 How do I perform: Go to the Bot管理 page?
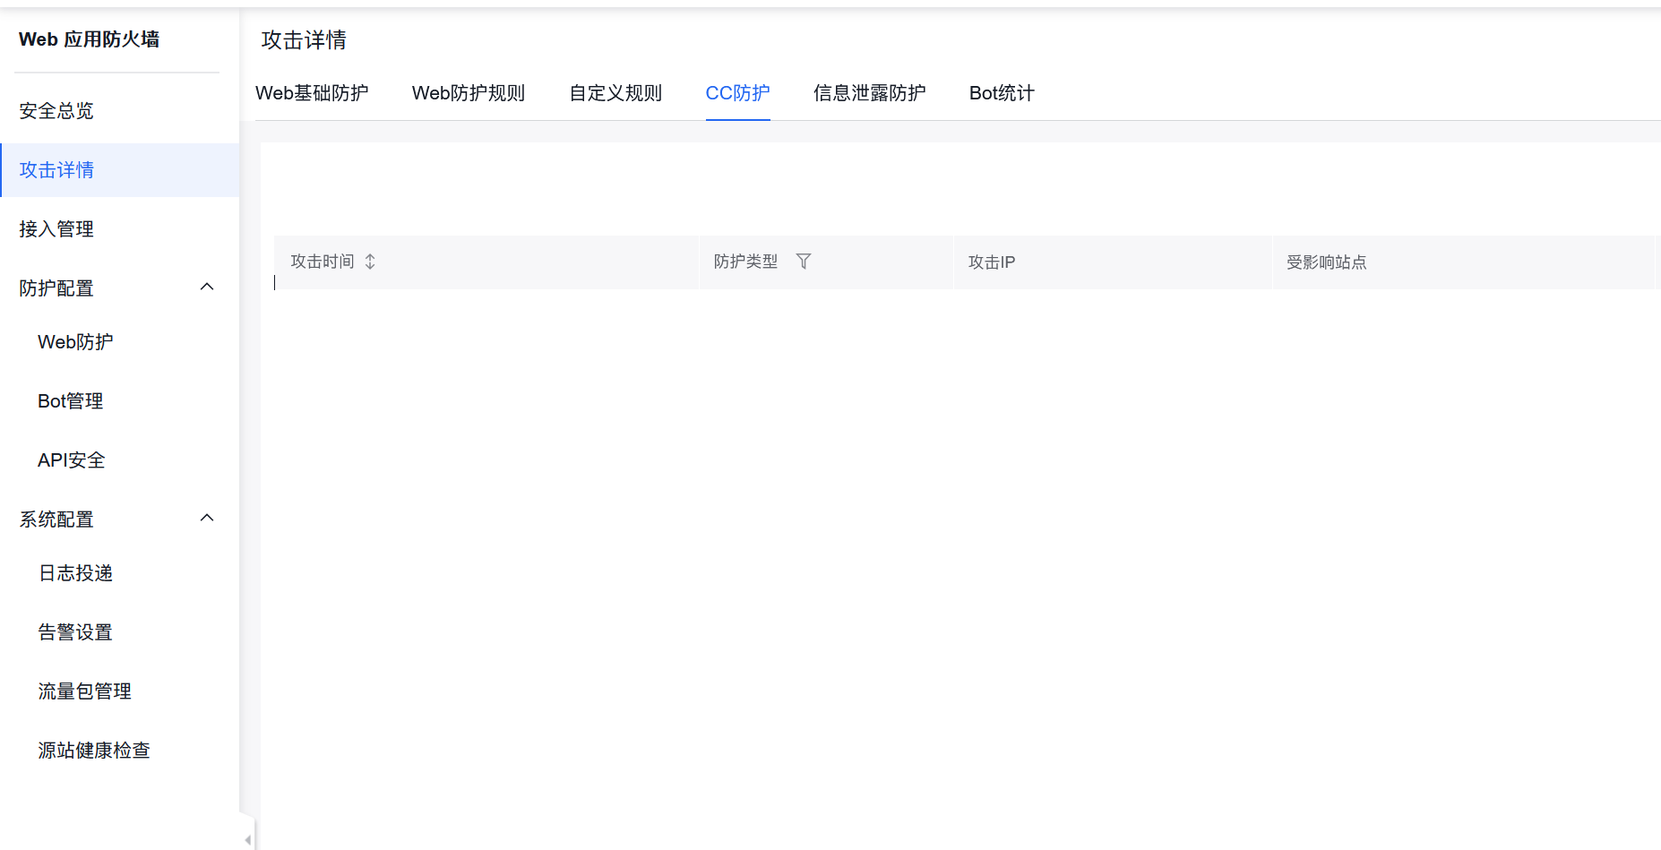(70, 401)
